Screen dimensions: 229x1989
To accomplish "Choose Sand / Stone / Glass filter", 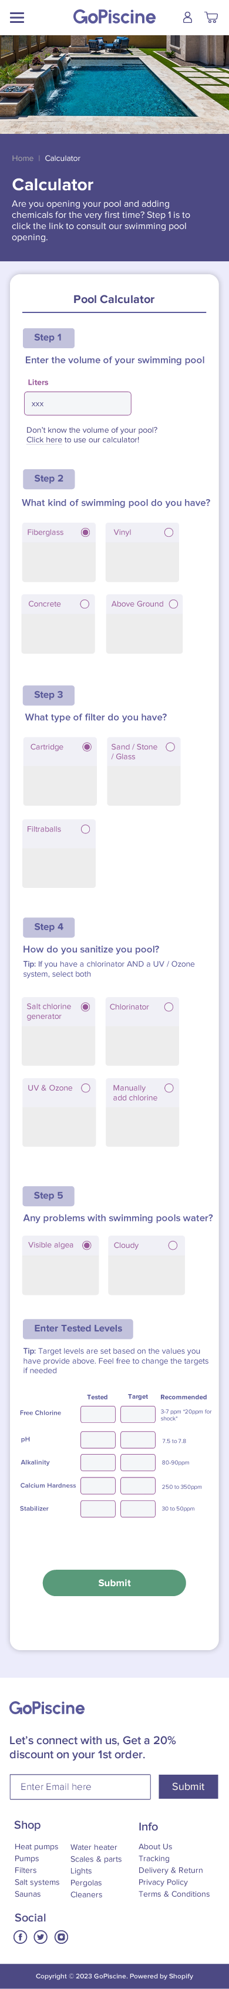I will tap(143, 772).
